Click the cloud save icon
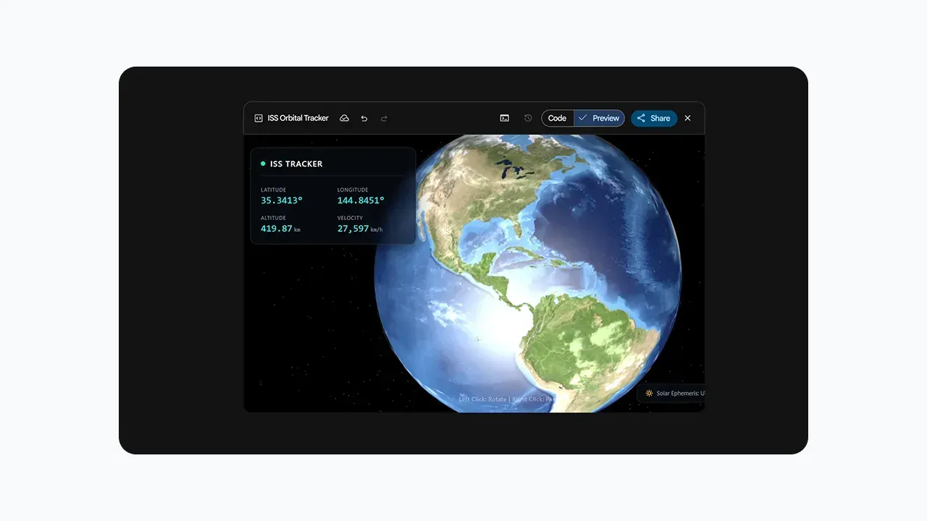927x521 pixels. (345, 118)
